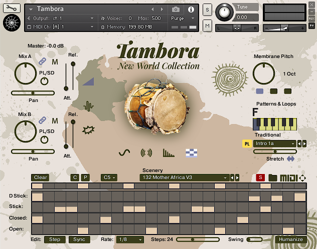Open the 132 Mother Africa V3 dropdown
The image size is (317, 249).
tap(185, 177)
